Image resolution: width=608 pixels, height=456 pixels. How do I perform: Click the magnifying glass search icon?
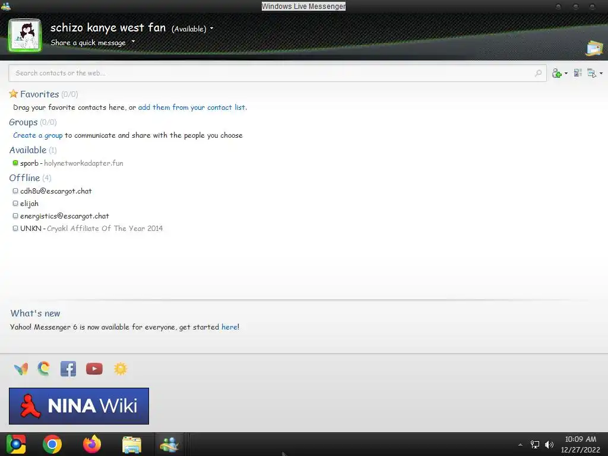pos(538,73)
